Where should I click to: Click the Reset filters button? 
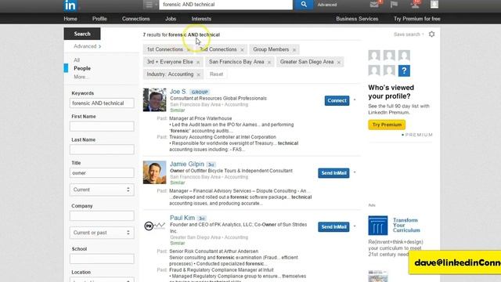(216, 74)
